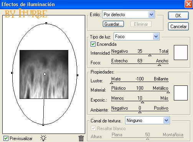
Task: Click the Brillante label on Lustre slider
Action: point(161,79)
